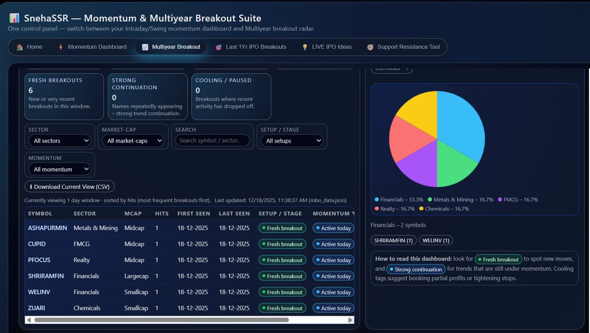Click the lightning bolt icon for Momentum Dashboard
Screen dimensions: 590x333
[x=61, y=47]
